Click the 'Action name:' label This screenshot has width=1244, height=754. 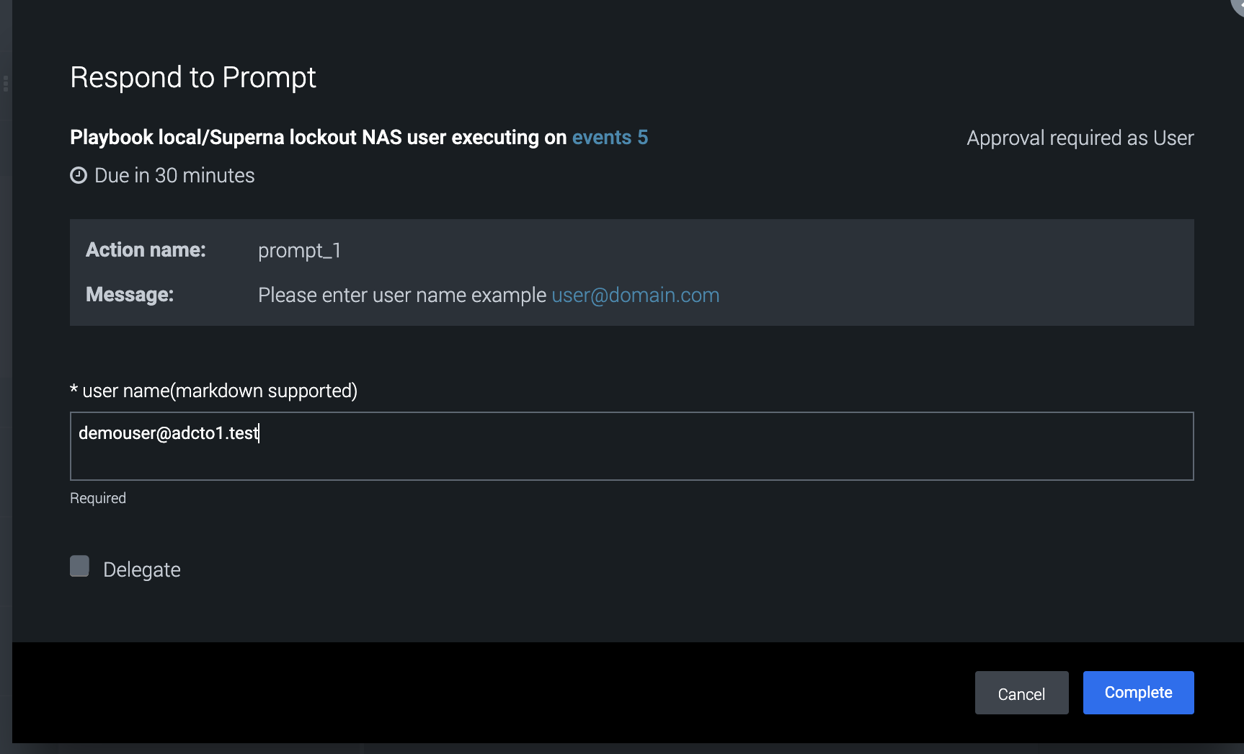146,249
